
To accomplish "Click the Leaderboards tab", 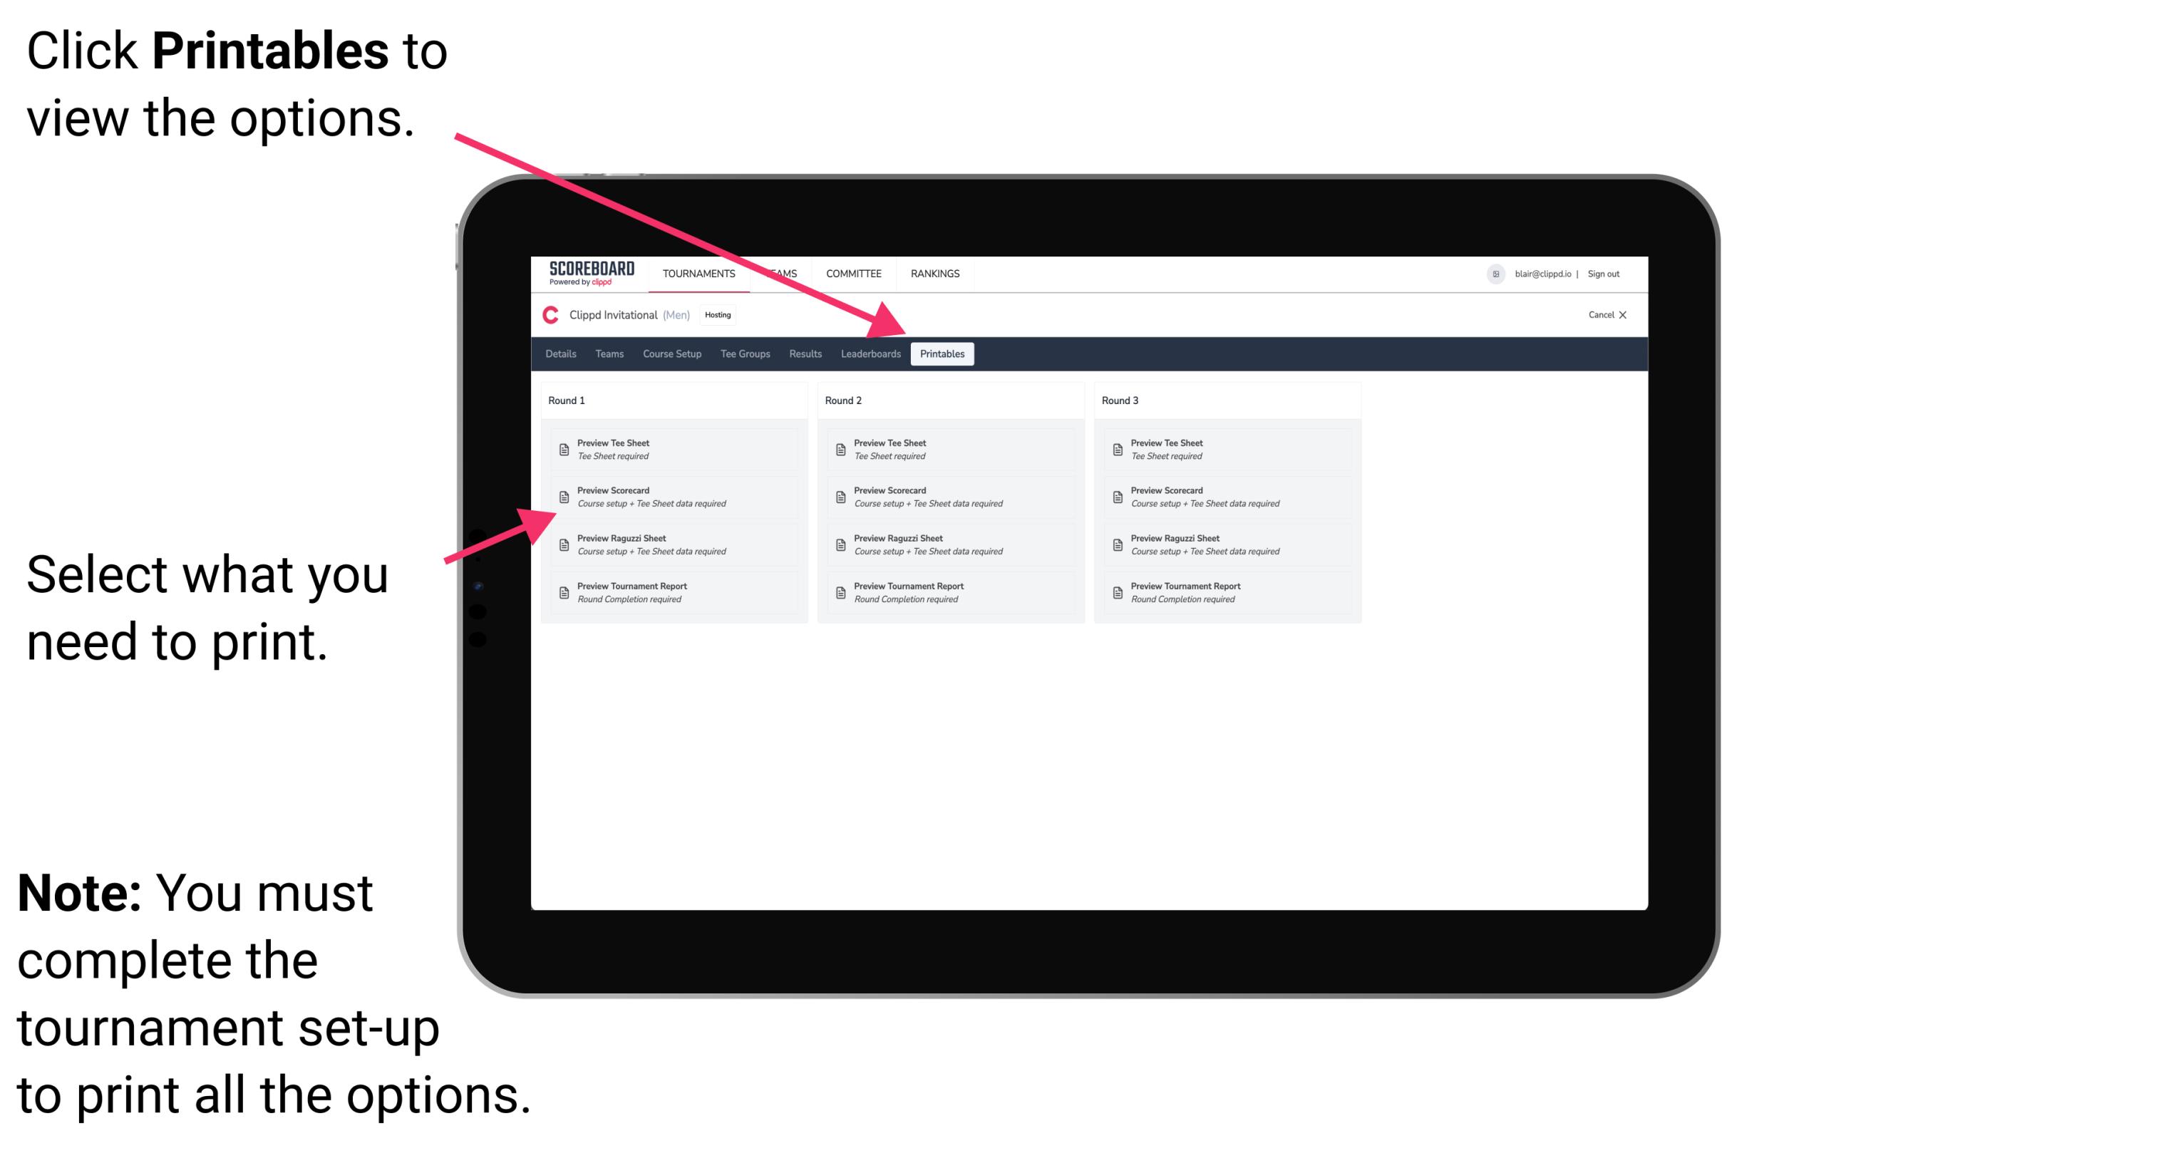I will pos(870,354).
